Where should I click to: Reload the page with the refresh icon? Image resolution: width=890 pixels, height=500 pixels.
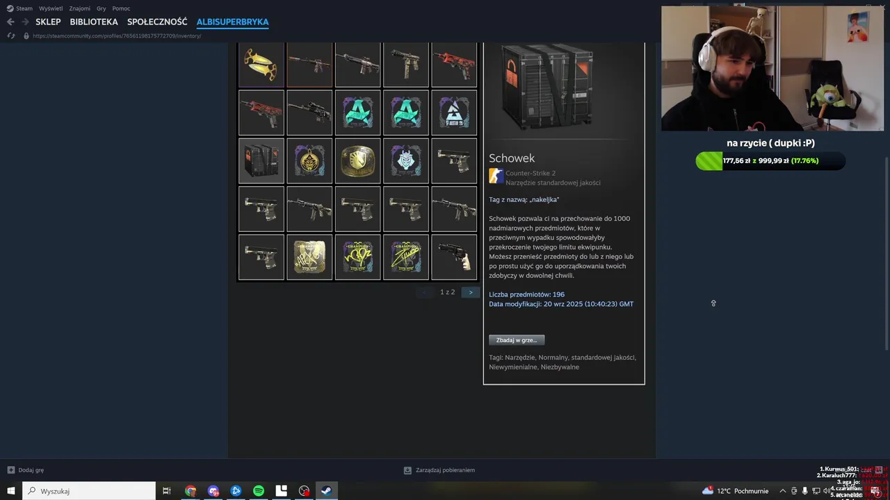(10, 35)
